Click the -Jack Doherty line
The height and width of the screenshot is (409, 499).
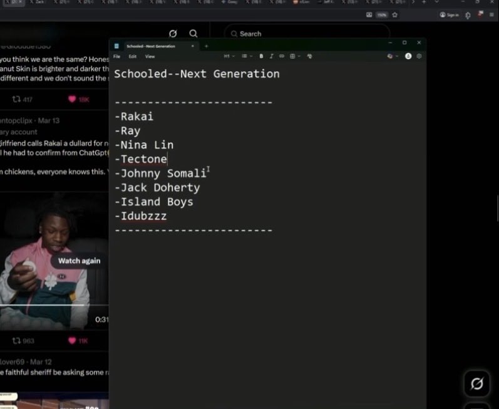157,188
